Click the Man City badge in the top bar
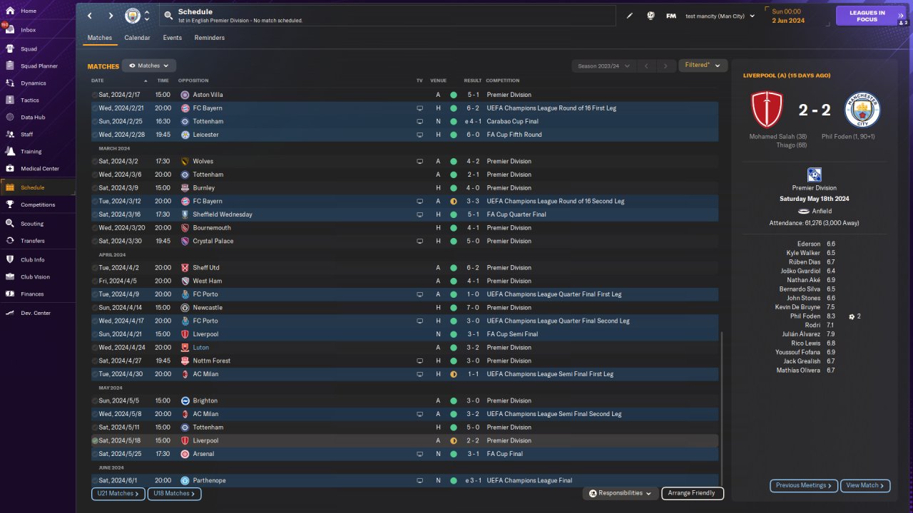Screen dimensions: 913x513 pyautogui.click(x=133, y=16)
